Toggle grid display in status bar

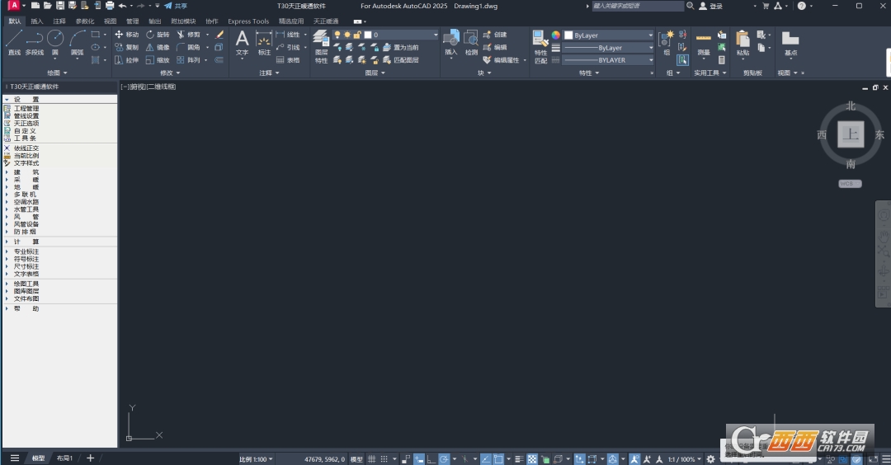click(x=371, y=458)
